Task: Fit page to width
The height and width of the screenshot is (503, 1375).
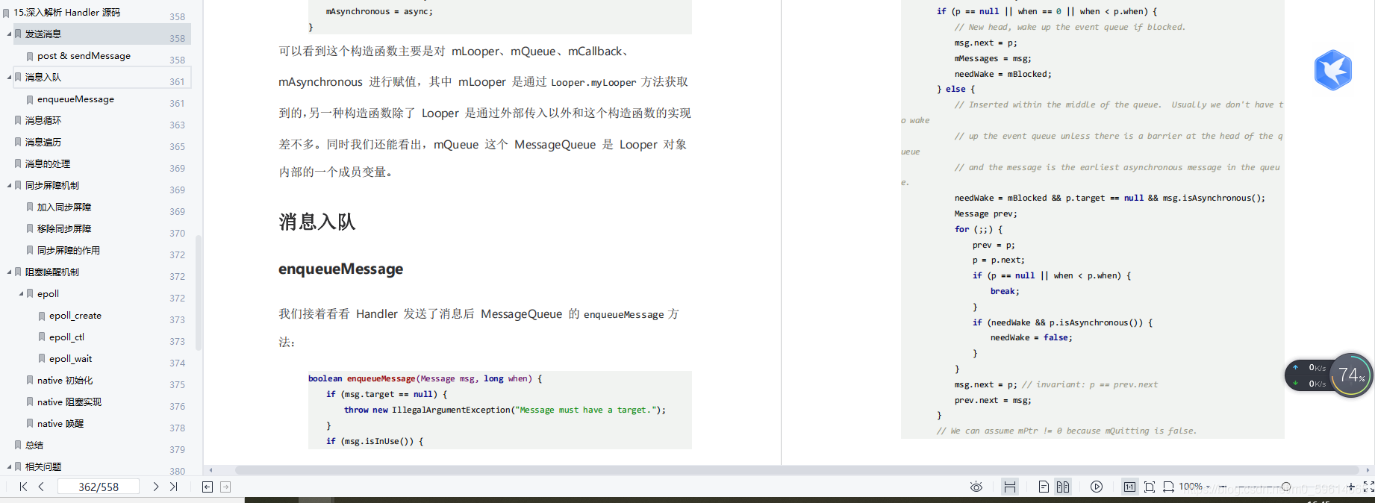Action: pyautogui.click(x=1168, y=487)
